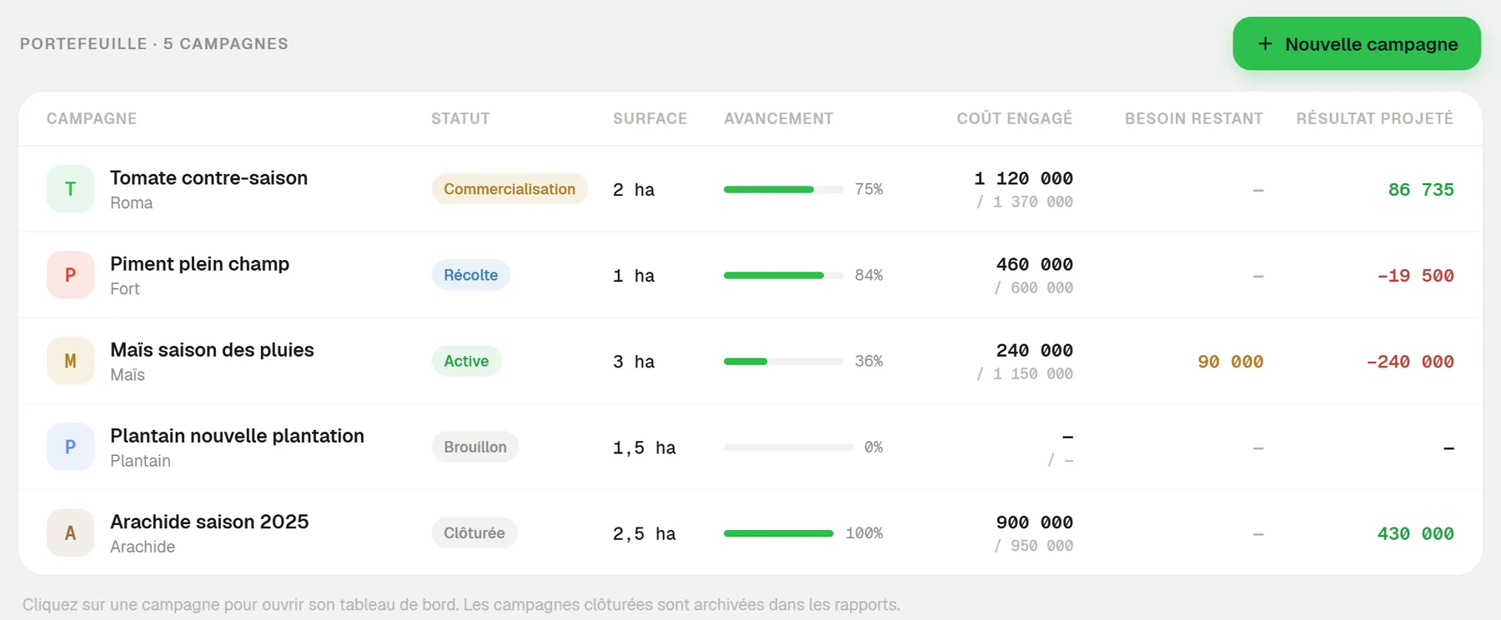Screen dimensions: 1501x620
Task: Click the projected result -240 000
Action: (1410, 361)
